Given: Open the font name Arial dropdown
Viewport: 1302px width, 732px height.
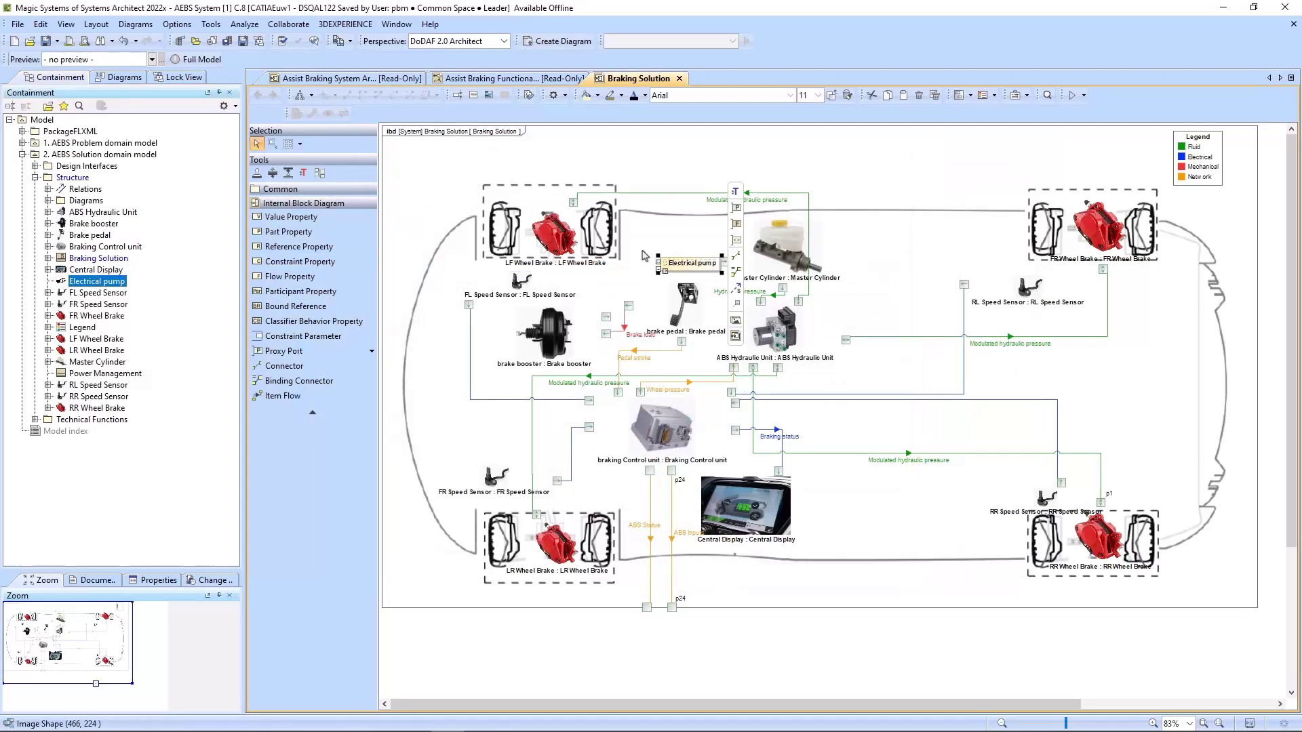Looking at the screenshot, I should pyautogui.click(x=789, y=96).
